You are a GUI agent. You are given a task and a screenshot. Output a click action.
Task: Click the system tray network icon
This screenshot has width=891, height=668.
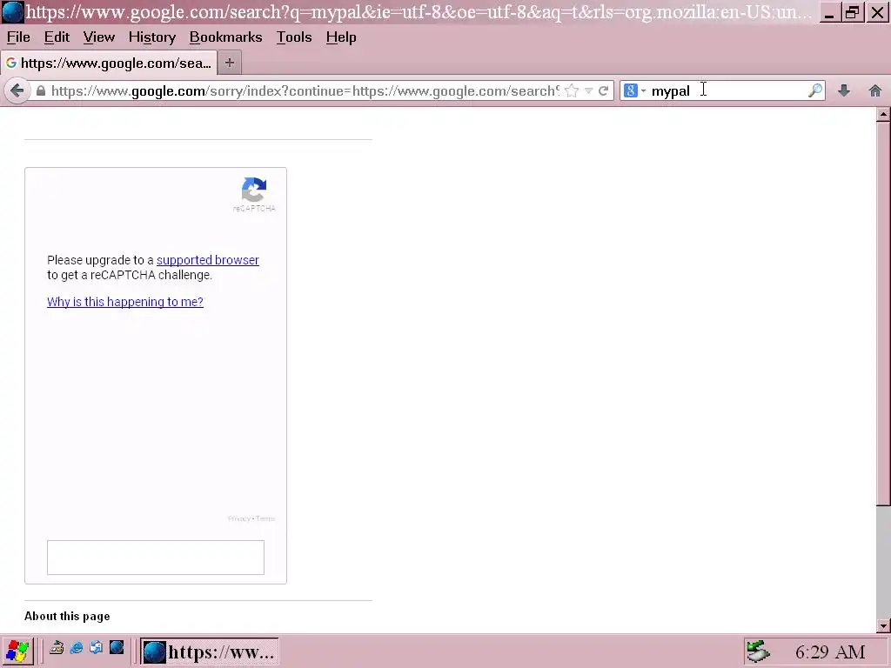coord(758,651)
